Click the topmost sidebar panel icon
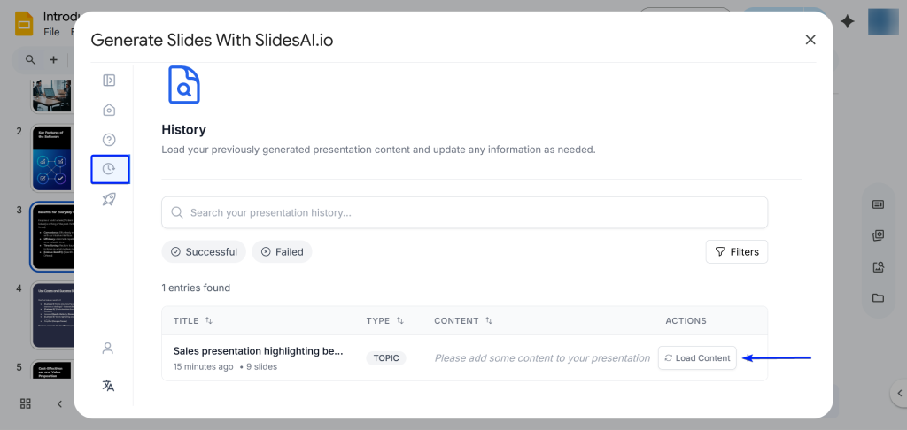The height and width of the screenshot is (430, 907). 109,81
